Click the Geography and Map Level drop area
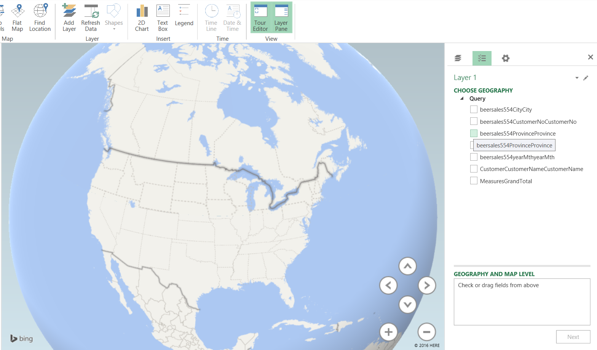This screenshot has height=350, width=597. click(x=522, y=302)
